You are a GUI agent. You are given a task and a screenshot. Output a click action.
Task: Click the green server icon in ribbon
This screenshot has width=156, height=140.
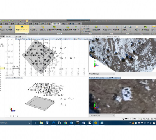pos(145,28)
